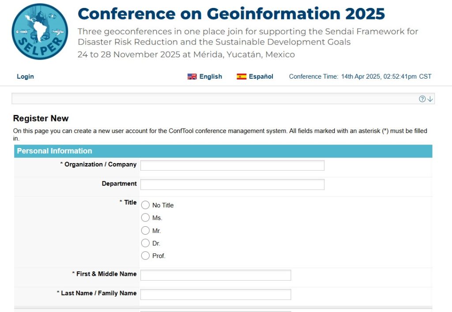This screenshot has height=312, width=452.
Task: Click the Spanish flag icon
Action: 241,76
